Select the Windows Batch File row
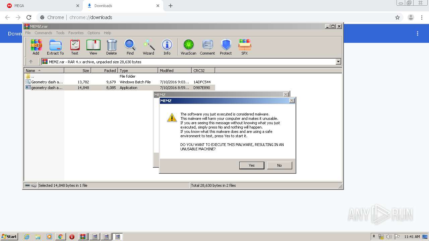Viewport: 429px width, 241px height. coord(119,82)
